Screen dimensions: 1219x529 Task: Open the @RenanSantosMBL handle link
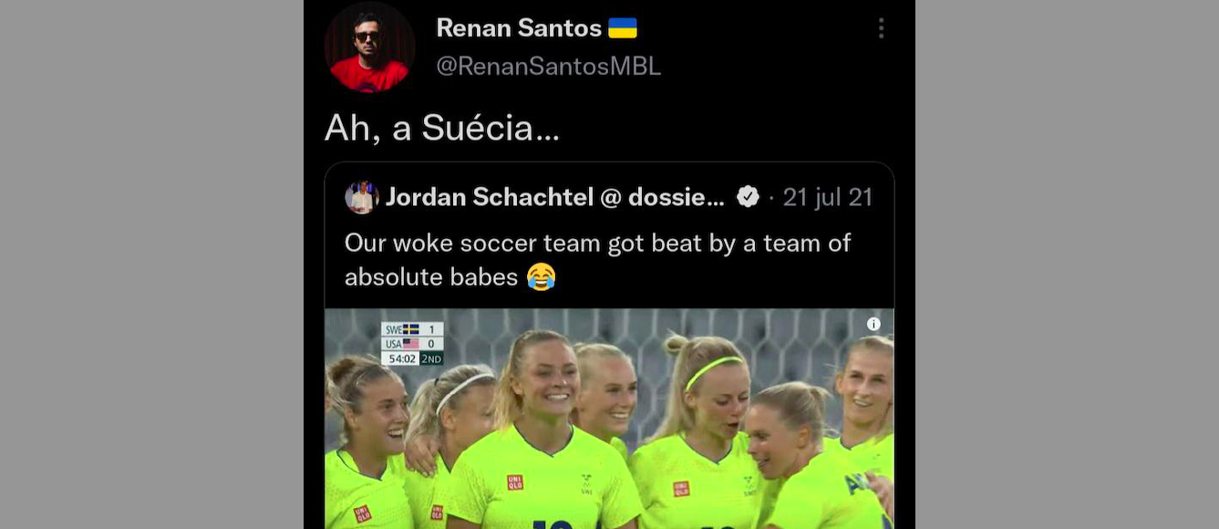tap(549, 67)
